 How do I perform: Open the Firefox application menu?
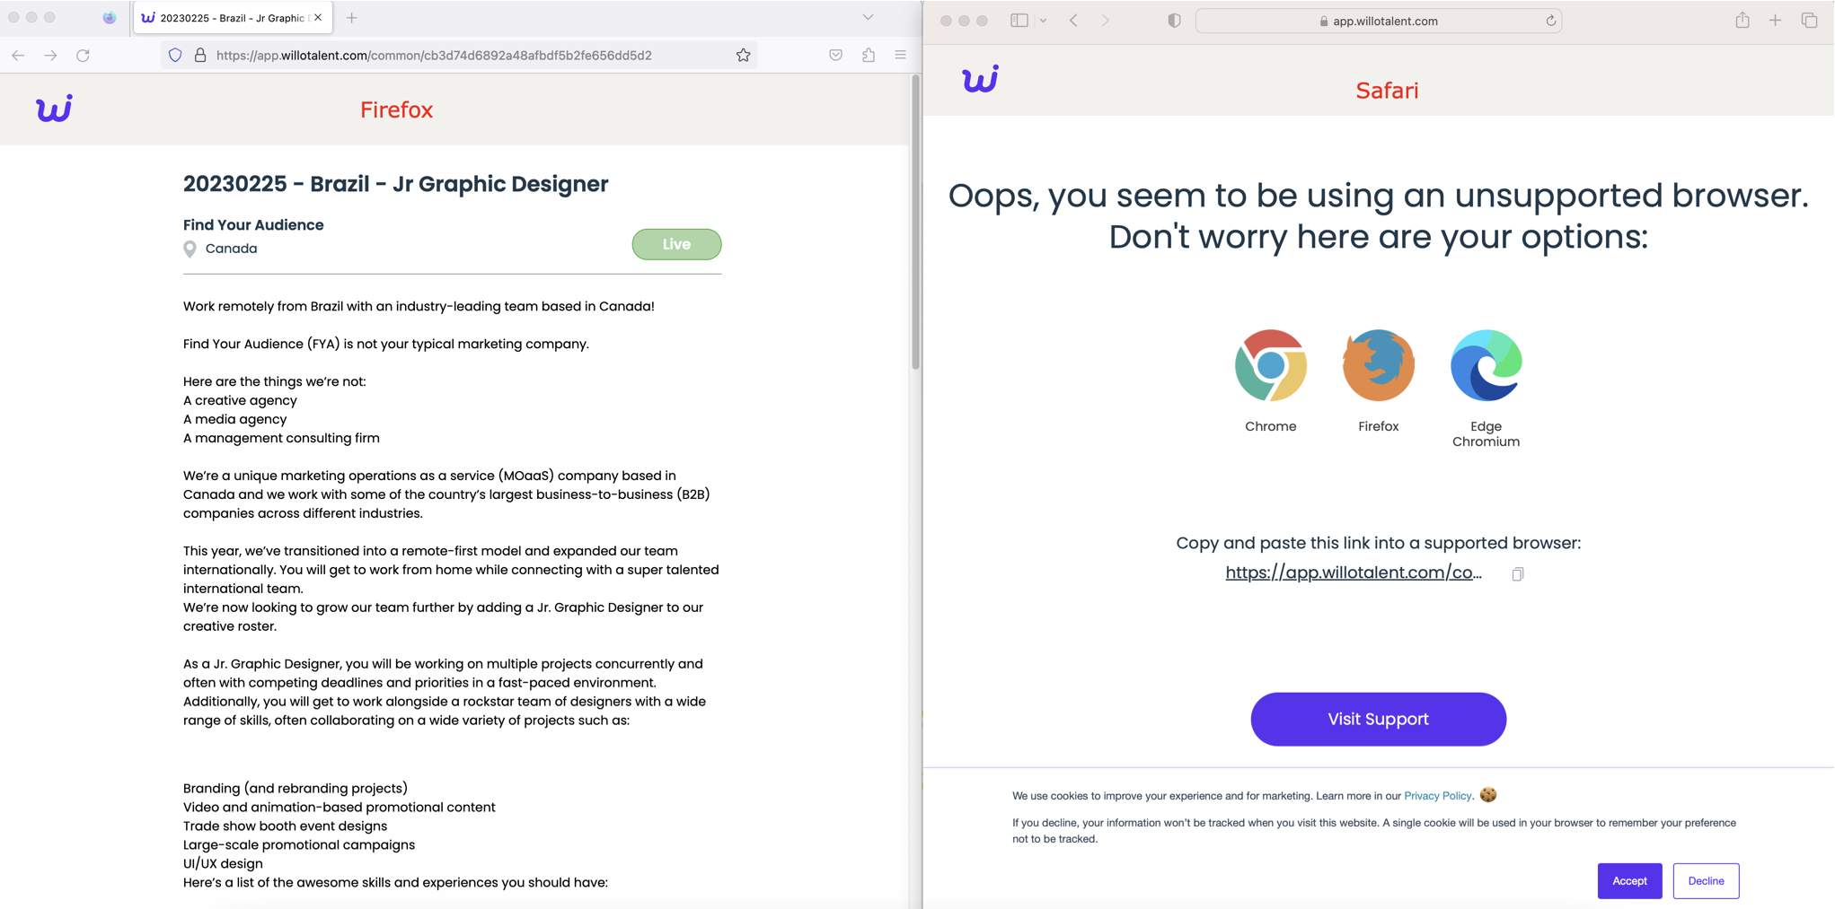click(x=901, y=55)
